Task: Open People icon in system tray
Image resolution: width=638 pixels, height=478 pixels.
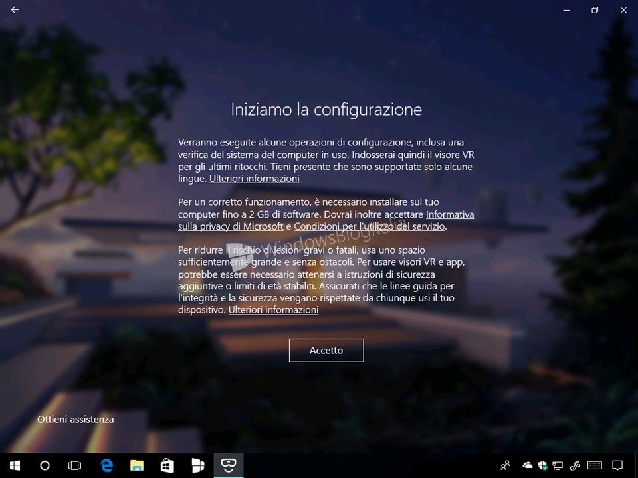Action: tap(505, 465)
